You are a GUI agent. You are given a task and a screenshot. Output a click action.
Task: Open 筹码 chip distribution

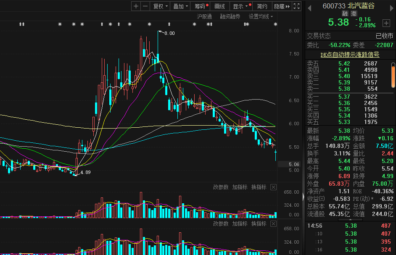point(201,6)
